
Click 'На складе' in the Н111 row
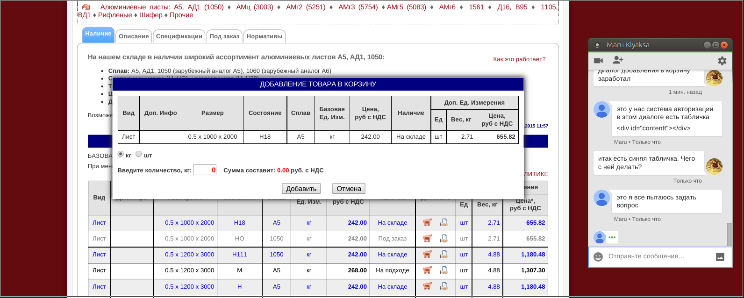393,255
